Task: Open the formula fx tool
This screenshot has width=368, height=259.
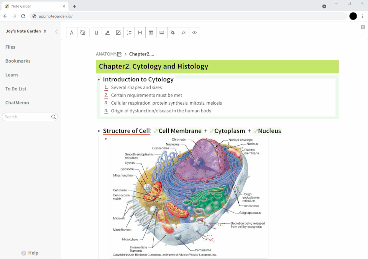Action: click(x=184, y=33)
